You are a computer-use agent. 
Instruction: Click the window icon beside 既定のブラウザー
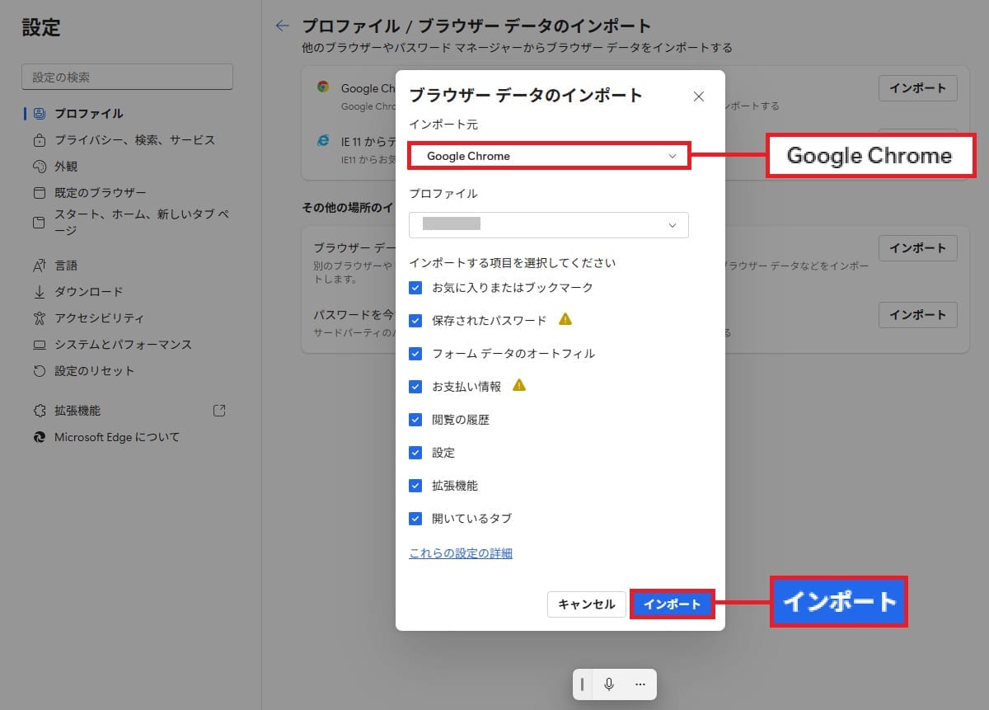point(39,193)
